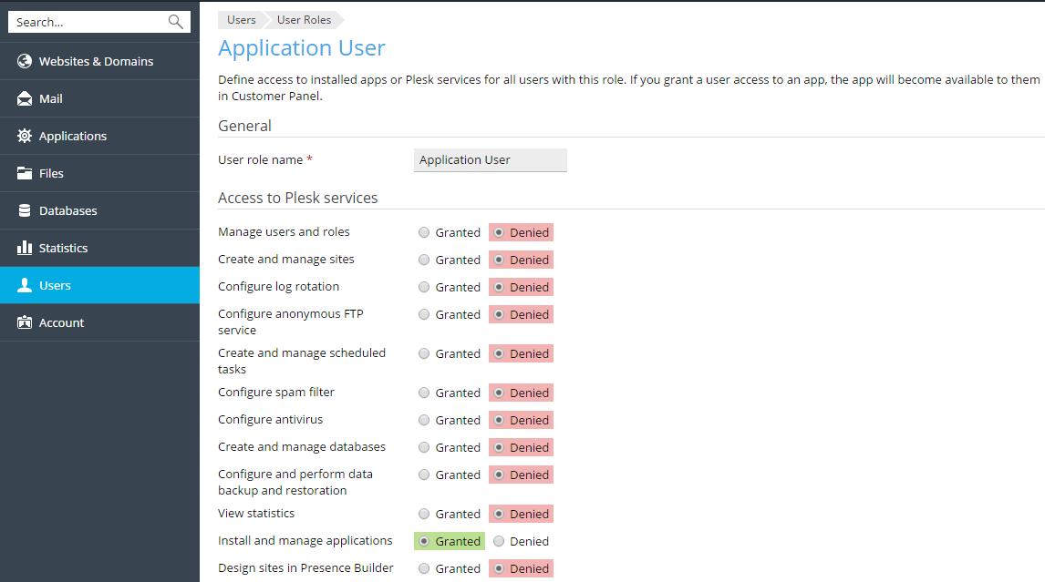1045x582 pixels.
Task: Click the Statistics bar chart icon
Action: pyautogui.click(x=25, y=248)
